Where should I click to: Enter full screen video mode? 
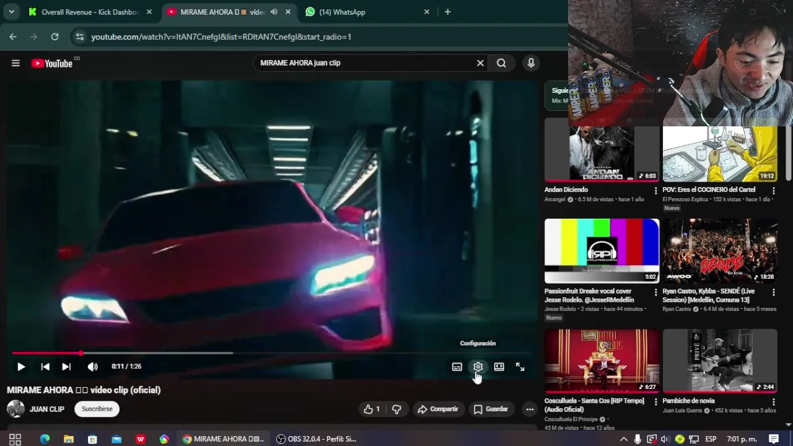(520, 367)
